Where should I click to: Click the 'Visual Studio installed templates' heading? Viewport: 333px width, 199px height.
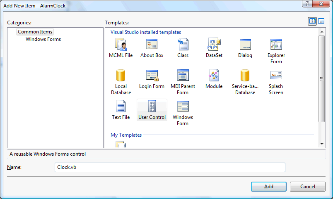coord(146,32)
